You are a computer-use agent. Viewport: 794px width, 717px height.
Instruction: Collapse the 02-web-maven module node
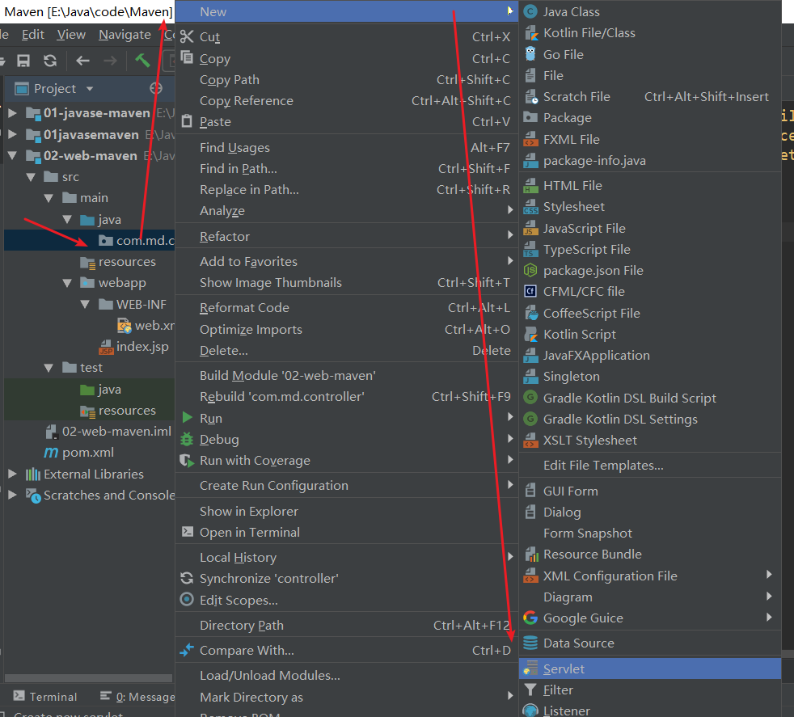[x=13, y=156]
